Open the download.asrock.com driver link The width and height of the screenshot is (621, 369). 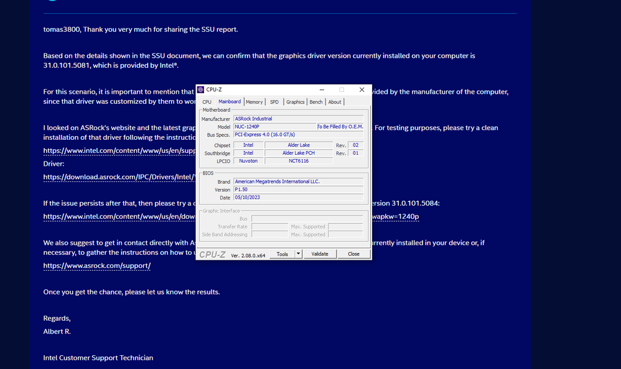[x=119, y=177]
